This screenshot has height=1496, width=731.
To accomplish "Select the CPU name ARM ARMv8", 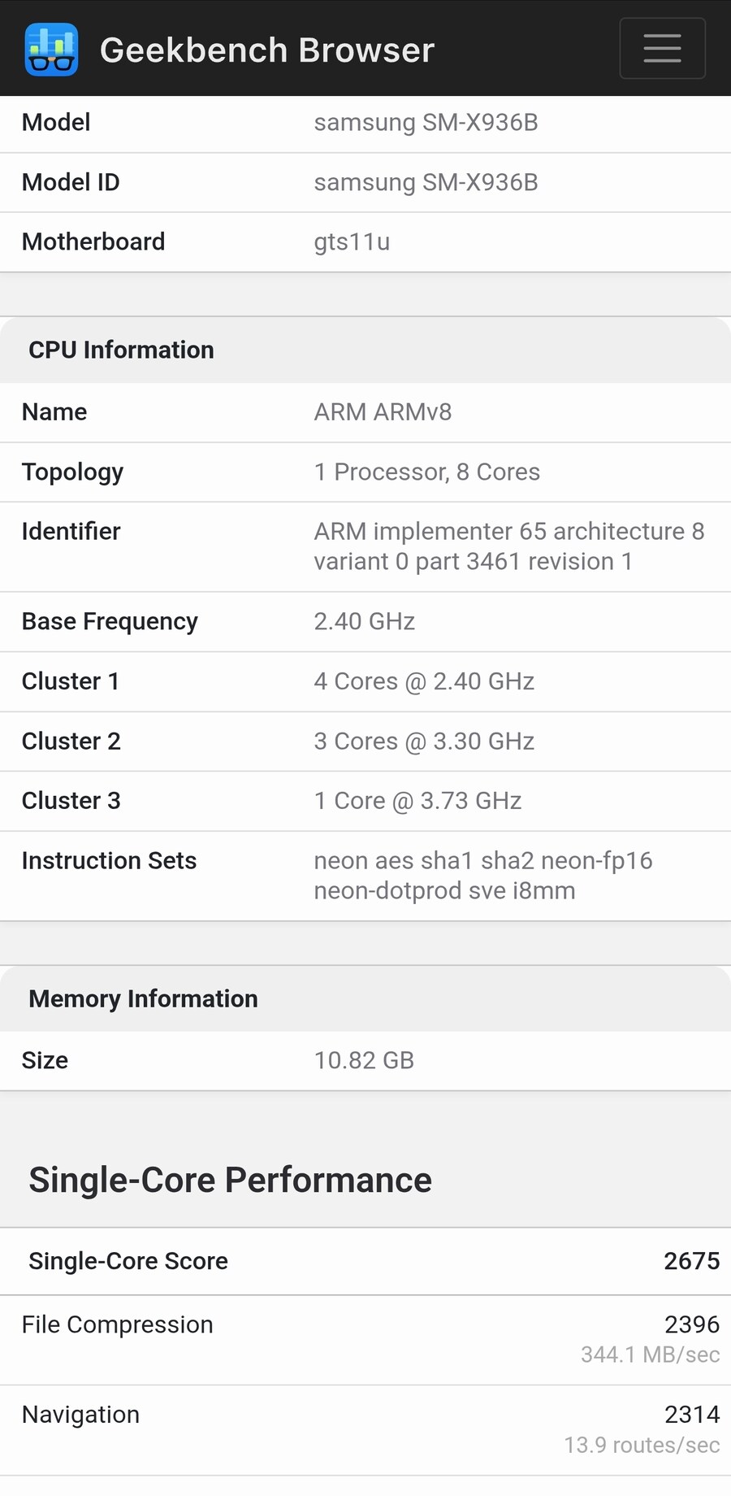I will point(383,412).
